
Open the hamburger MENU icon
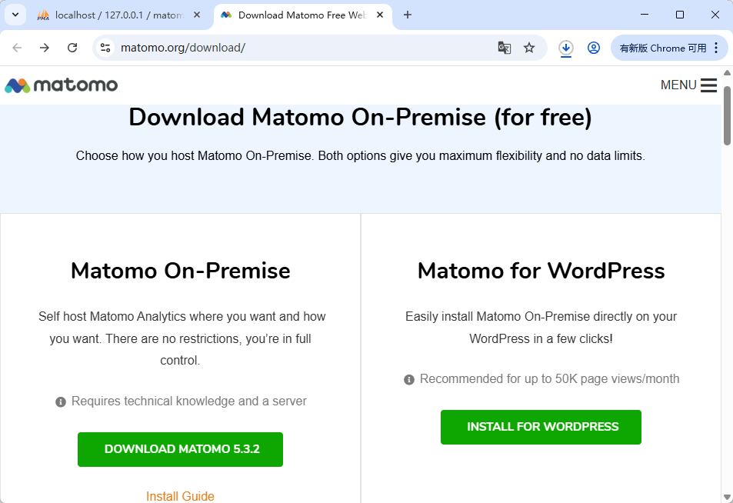(708, 85)
